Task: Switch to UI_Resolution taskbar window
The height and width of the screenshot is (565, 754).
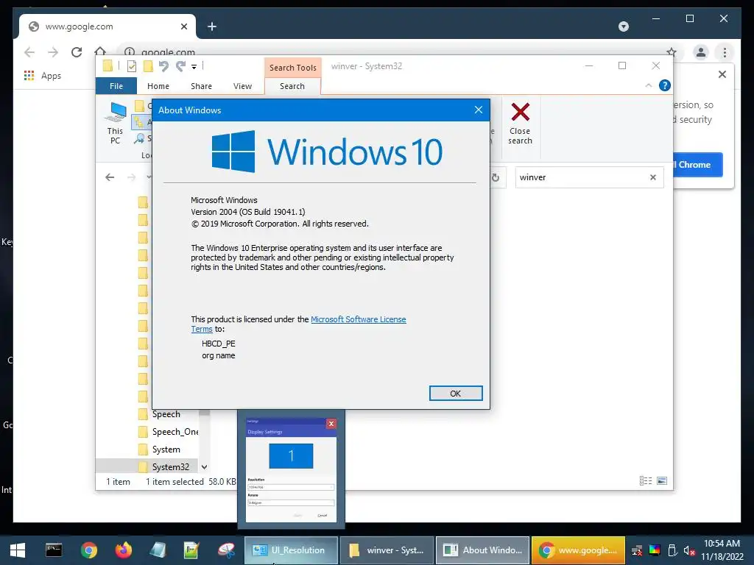Action: pos(291,550)
